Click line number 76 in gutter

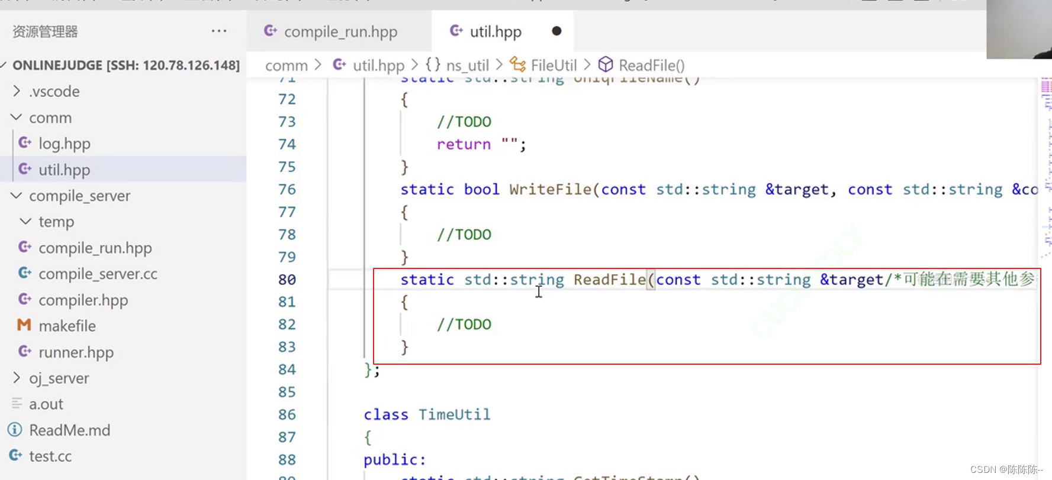(x=287, y=189)
